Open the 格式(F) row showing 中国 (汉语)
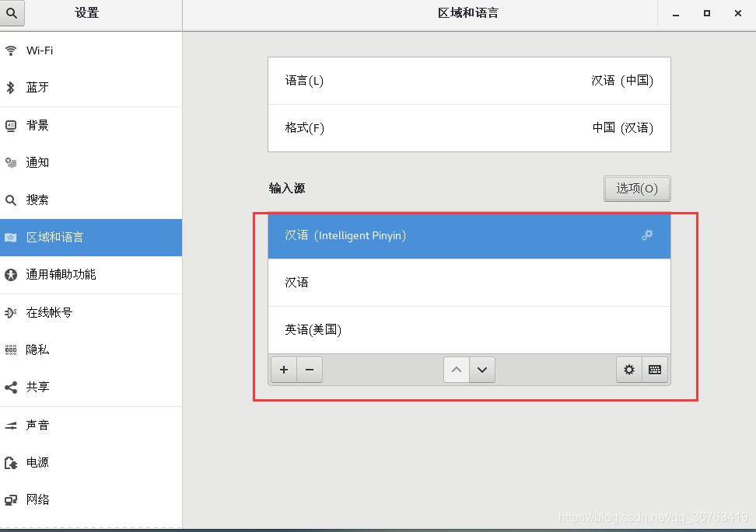 [x=468, y=127]
